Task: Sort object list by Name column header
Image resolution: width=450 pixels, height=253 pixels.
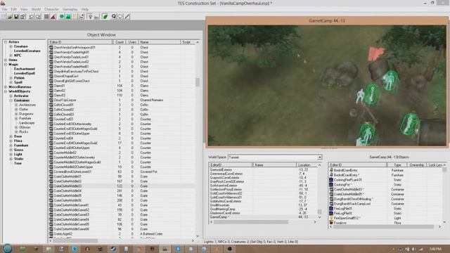Action: click(x=160, y=42)
